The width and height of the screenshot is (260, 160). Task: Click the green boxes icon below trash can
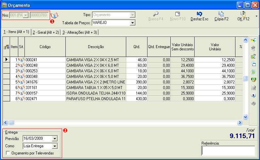(x=253, y=56)
